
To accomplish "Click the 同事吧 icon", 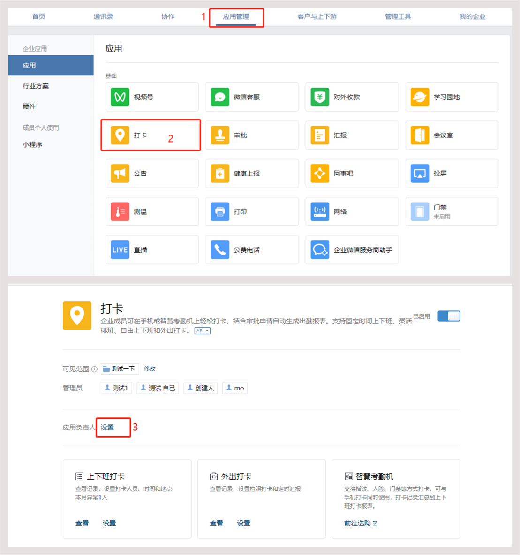I will click(x=320, y=173).
